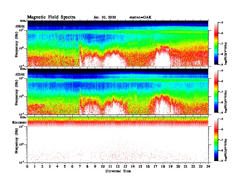Click the "4" hour tick on time axis
248x191 pixels.
click(57, 167)
